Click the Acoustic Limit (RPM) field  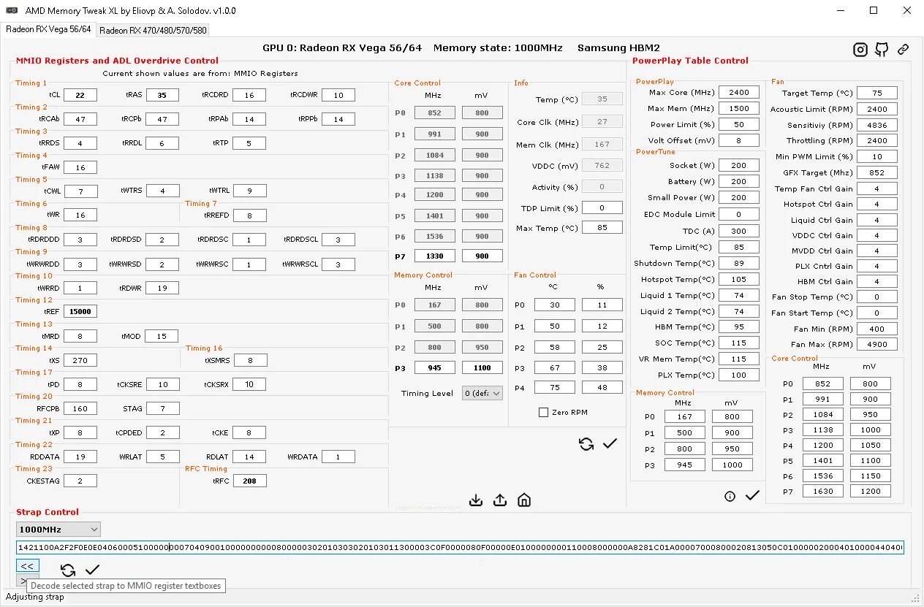877,109
